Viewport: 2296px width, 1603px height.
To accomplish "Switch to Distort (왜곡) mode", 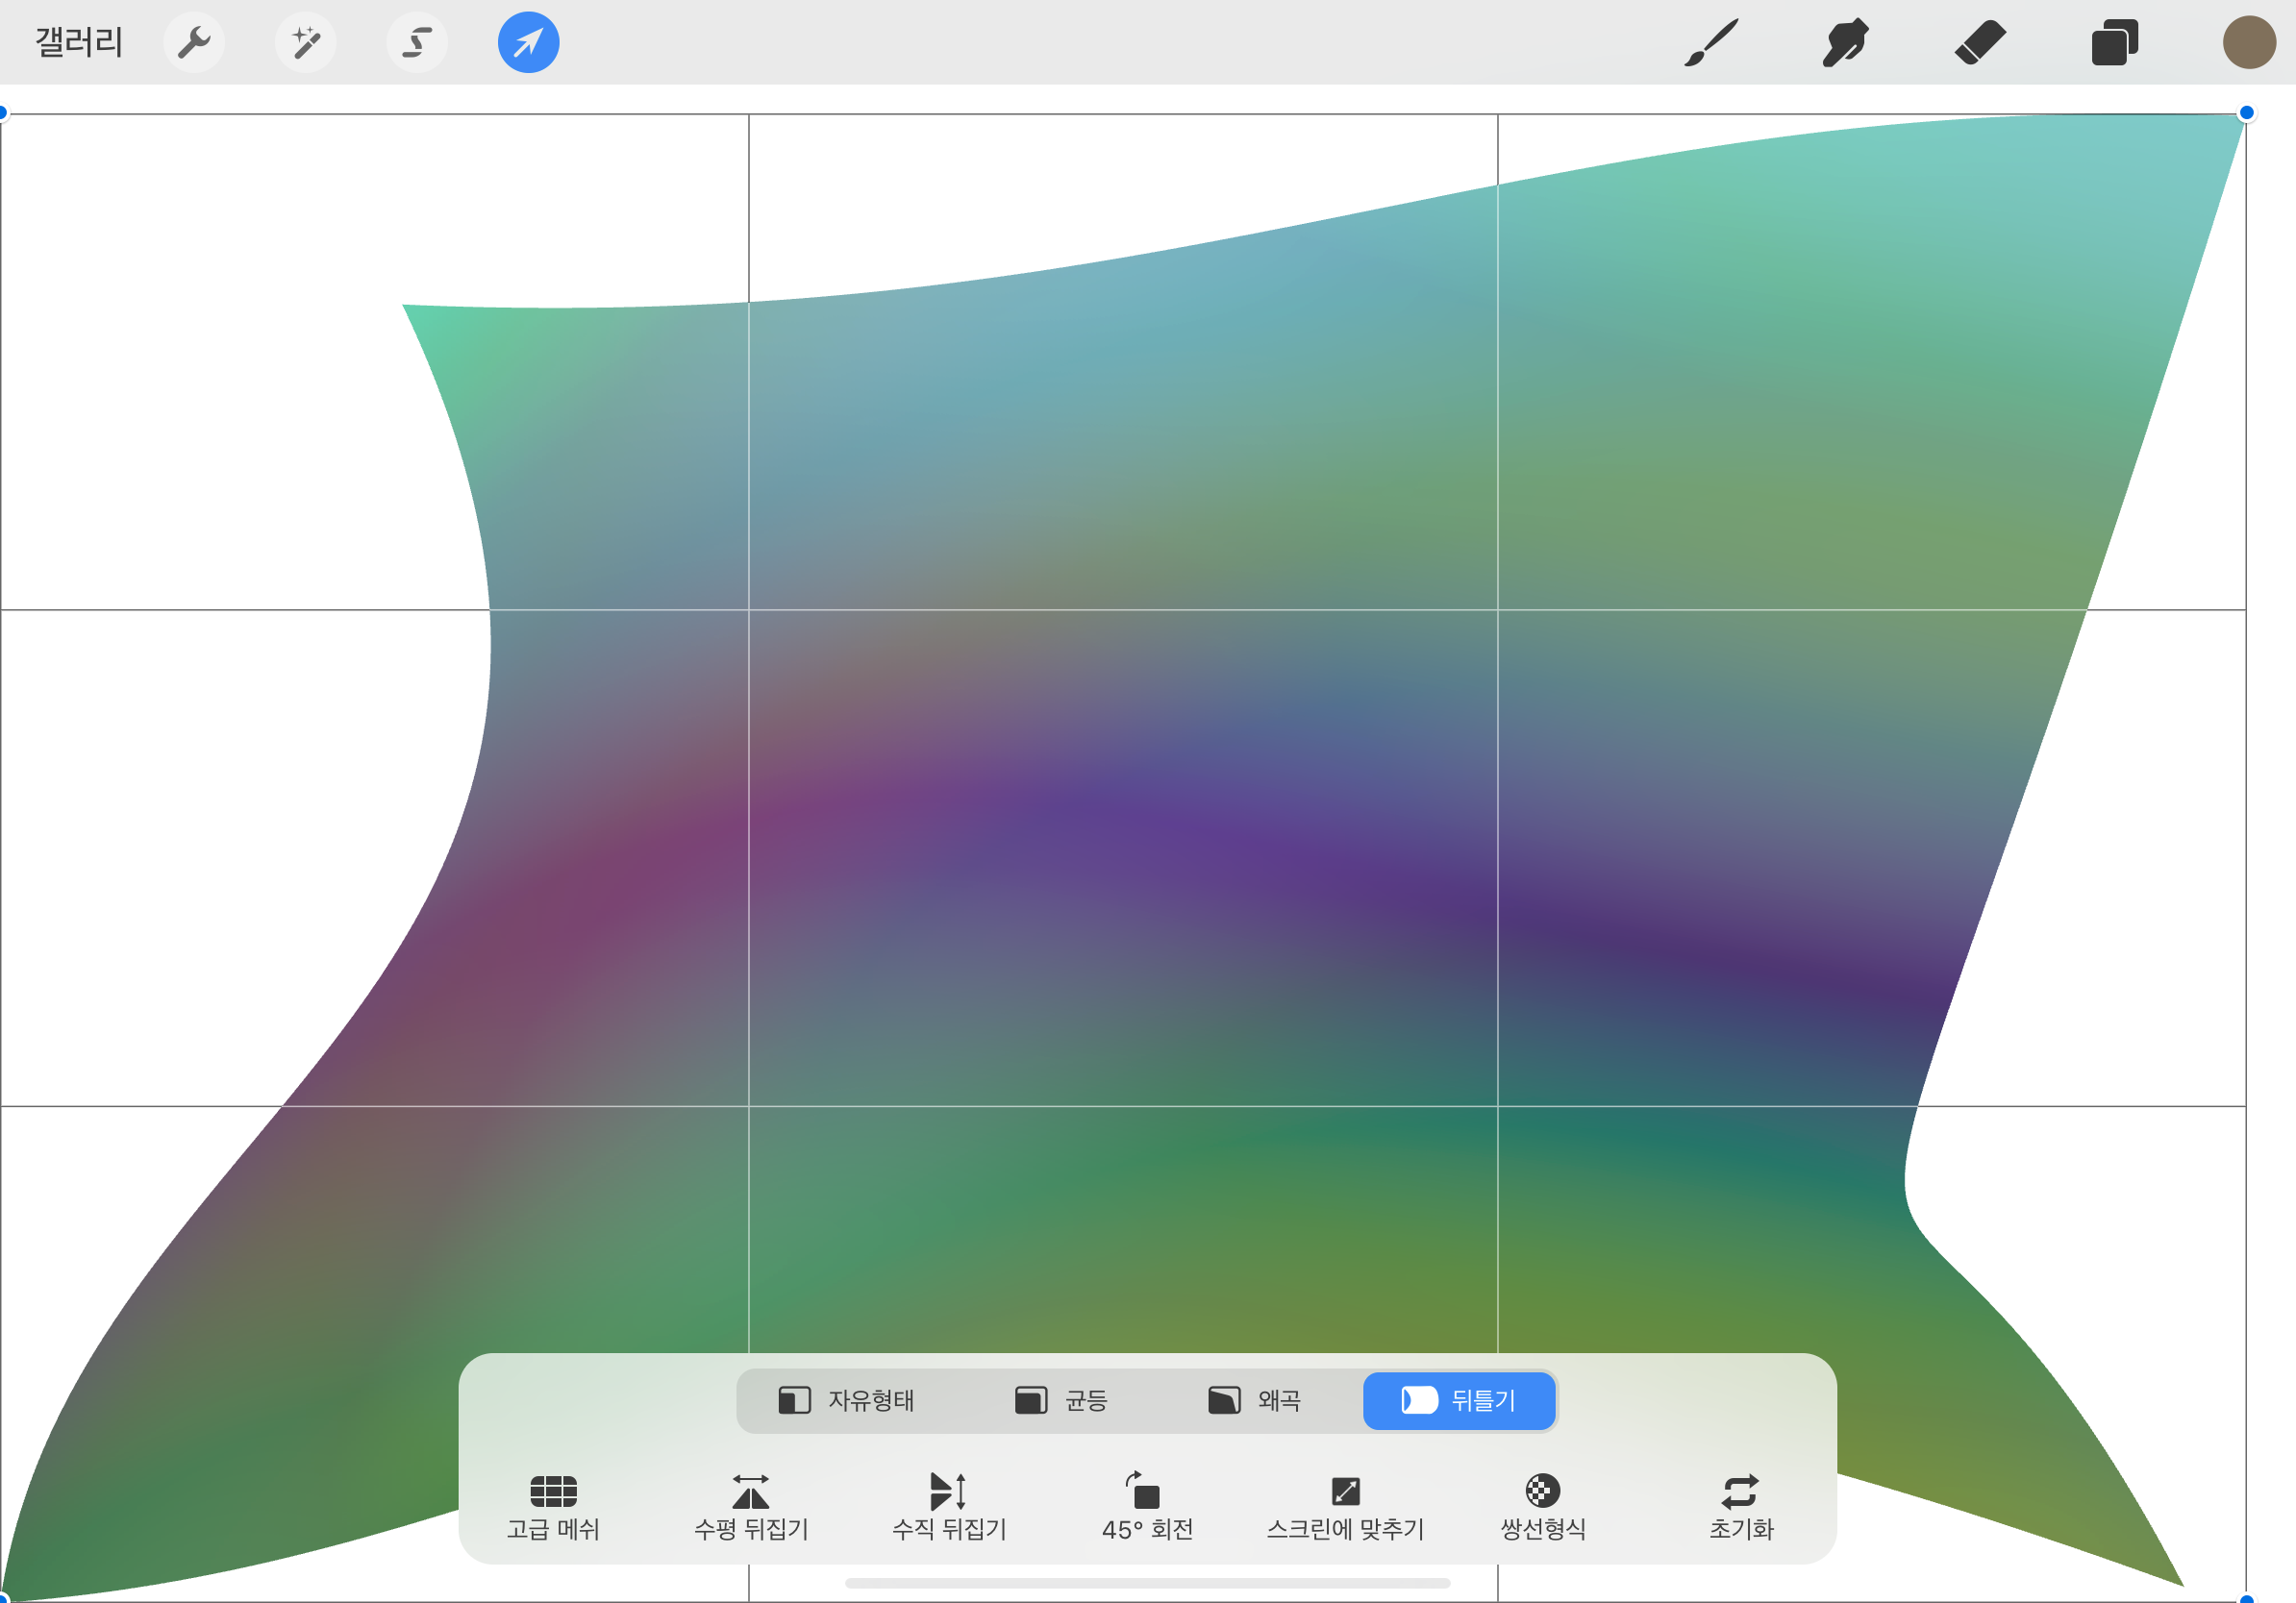I will point(1255,1400).
